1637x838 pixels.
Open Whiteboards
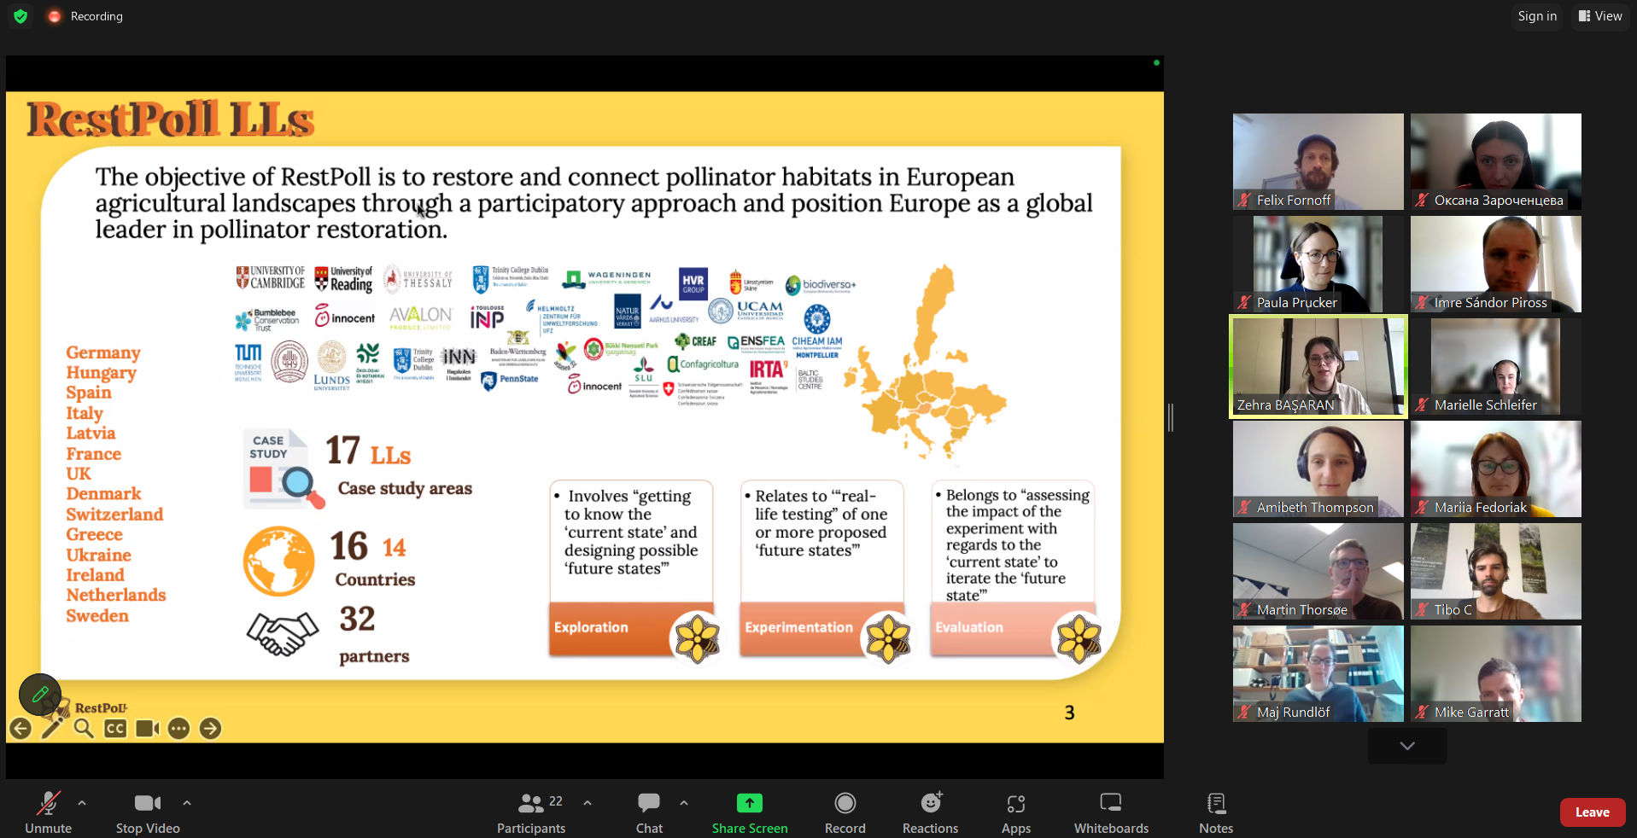1110,812
